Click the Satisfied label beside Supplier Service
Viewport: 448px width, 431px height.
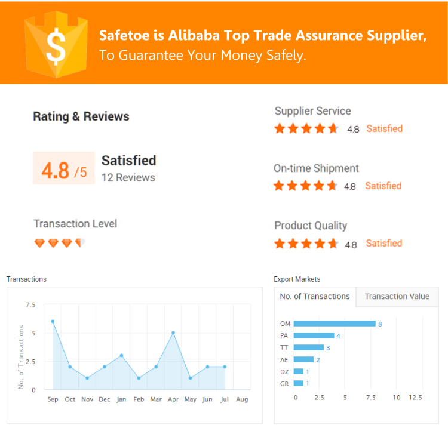[x=384, y=128]
